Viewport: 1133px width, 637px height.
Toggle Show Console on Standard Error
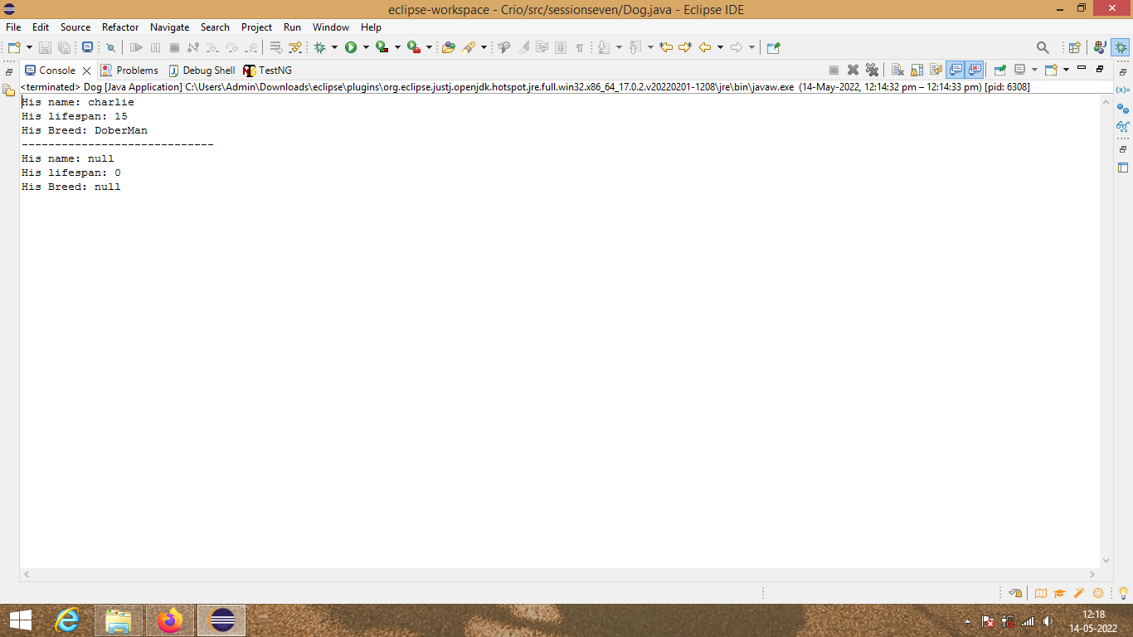[975, 70]
